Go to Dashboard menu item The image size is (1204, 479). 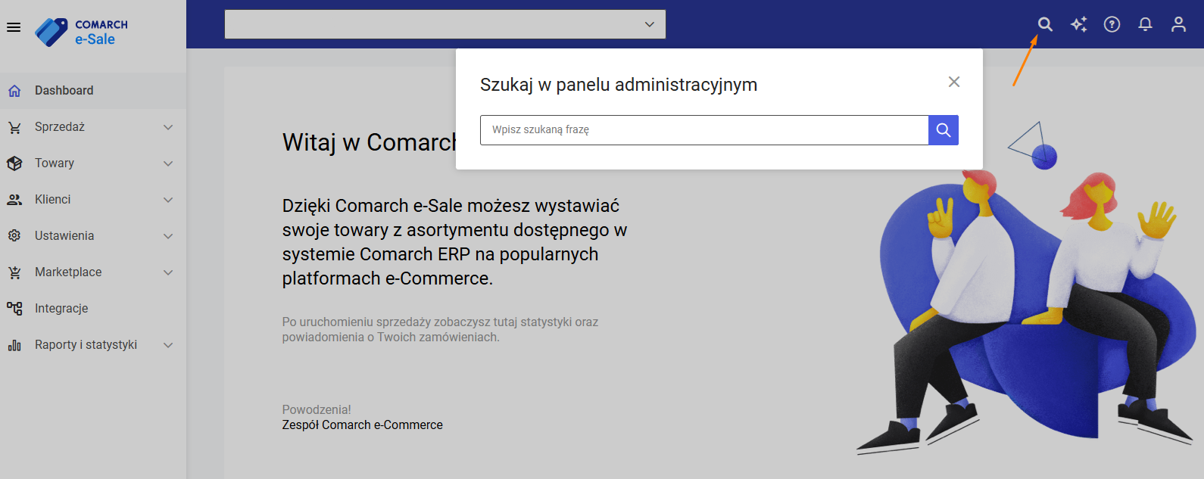(x=93, y=91)
